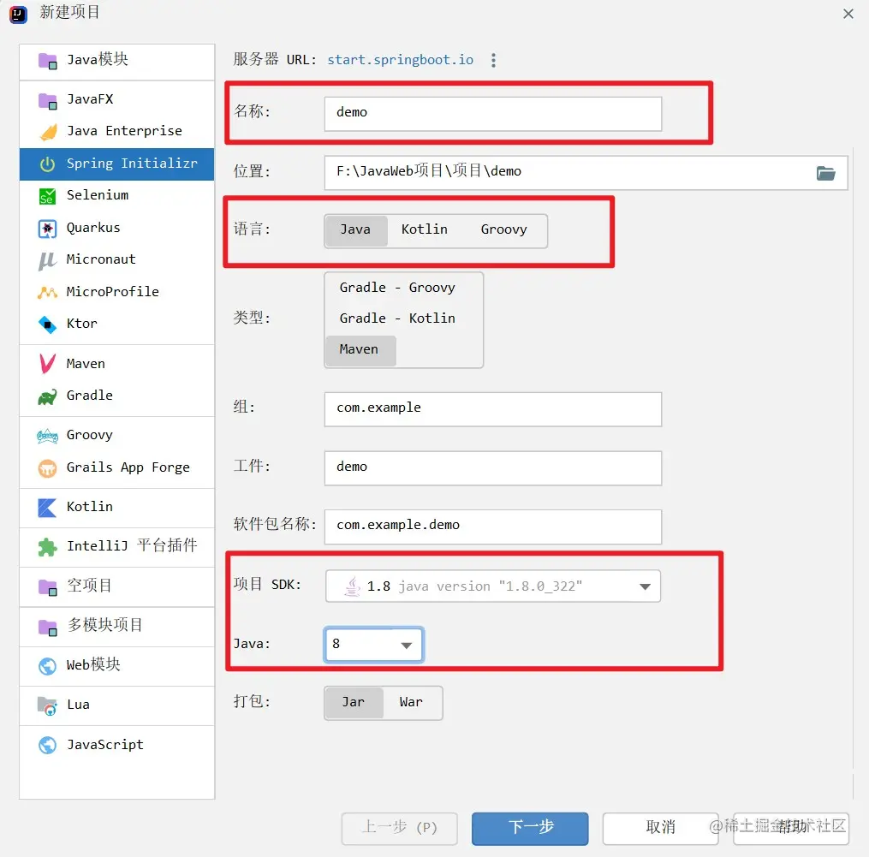Click the Java模块 folder icon
Screen dimensions: 869x857
48,61
